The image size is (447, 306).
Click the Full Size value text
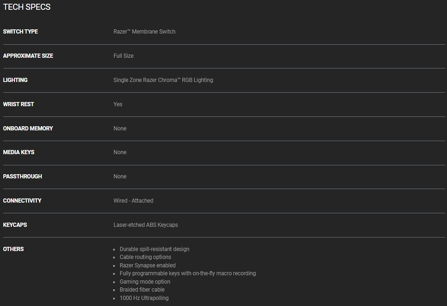click(x=123, y=56)
